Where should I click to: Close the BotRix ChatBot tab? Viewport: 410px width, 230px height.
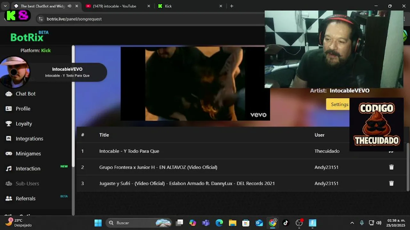77,6
